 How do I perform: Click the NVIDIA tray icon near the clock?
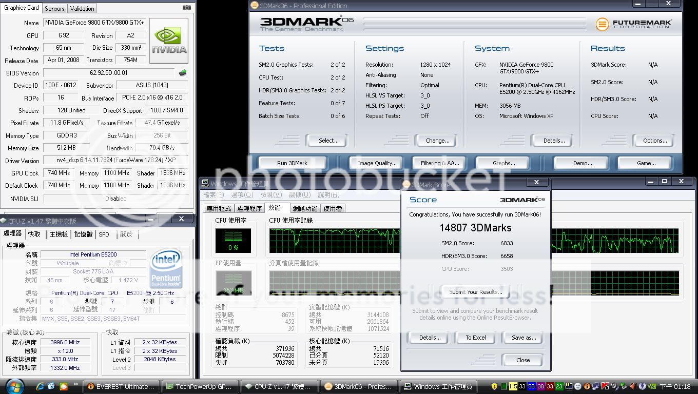tap(651, 386)
